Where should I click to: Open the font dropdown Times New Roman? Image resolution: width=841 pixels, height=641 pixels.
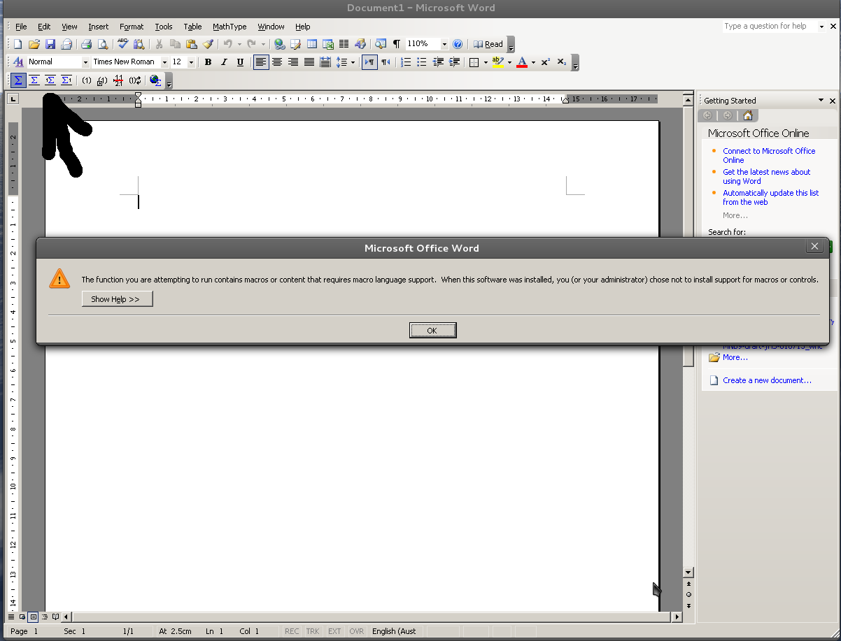click(x=164, y=62)
